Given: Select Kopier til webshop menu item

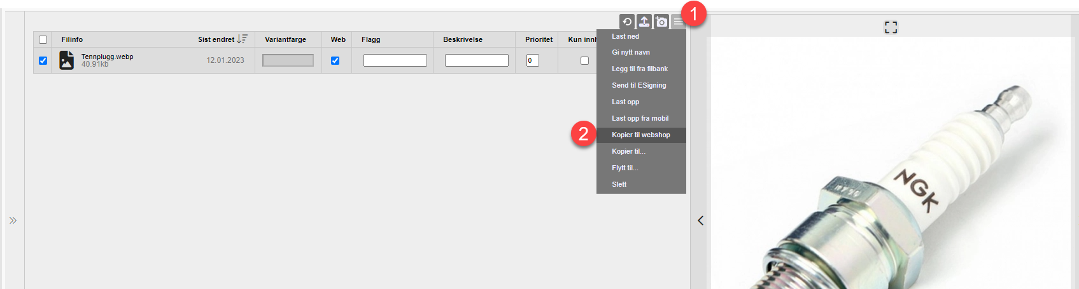Looking at the screenshot, I should click(641, 135).
